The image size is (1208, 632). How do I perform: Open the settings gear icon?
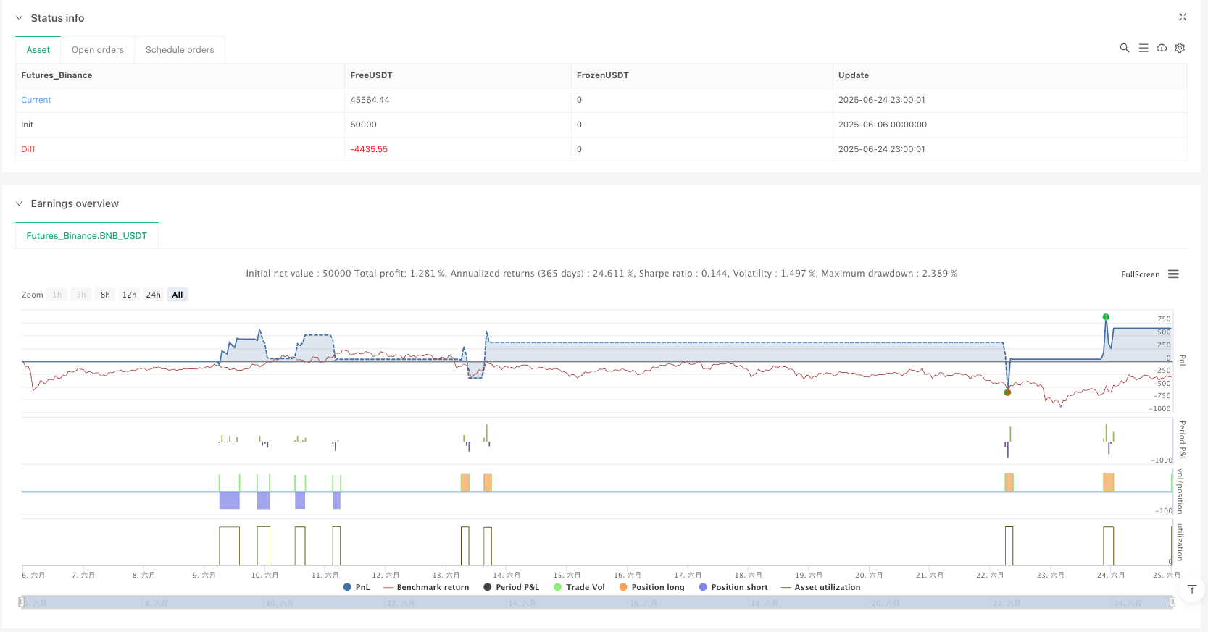[1180, 48]
